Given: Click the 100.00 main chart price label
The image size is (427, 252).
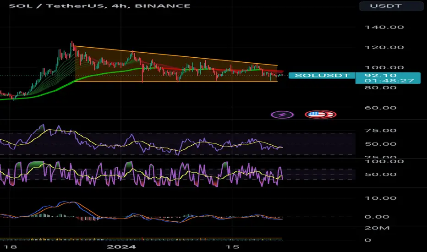Looking at the screenshot, I should pos(384,67).
